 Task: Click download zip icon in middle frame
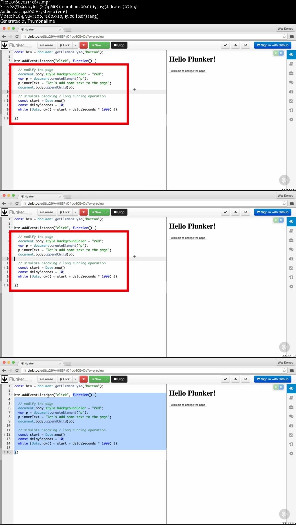click(235, 212)
